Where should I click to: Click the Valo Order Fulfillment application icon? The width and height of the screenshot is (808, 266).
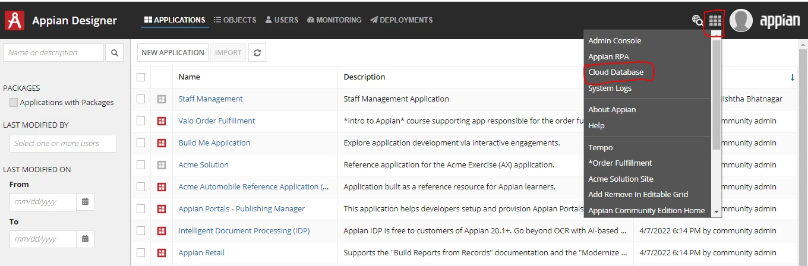(x=162, y=121)
